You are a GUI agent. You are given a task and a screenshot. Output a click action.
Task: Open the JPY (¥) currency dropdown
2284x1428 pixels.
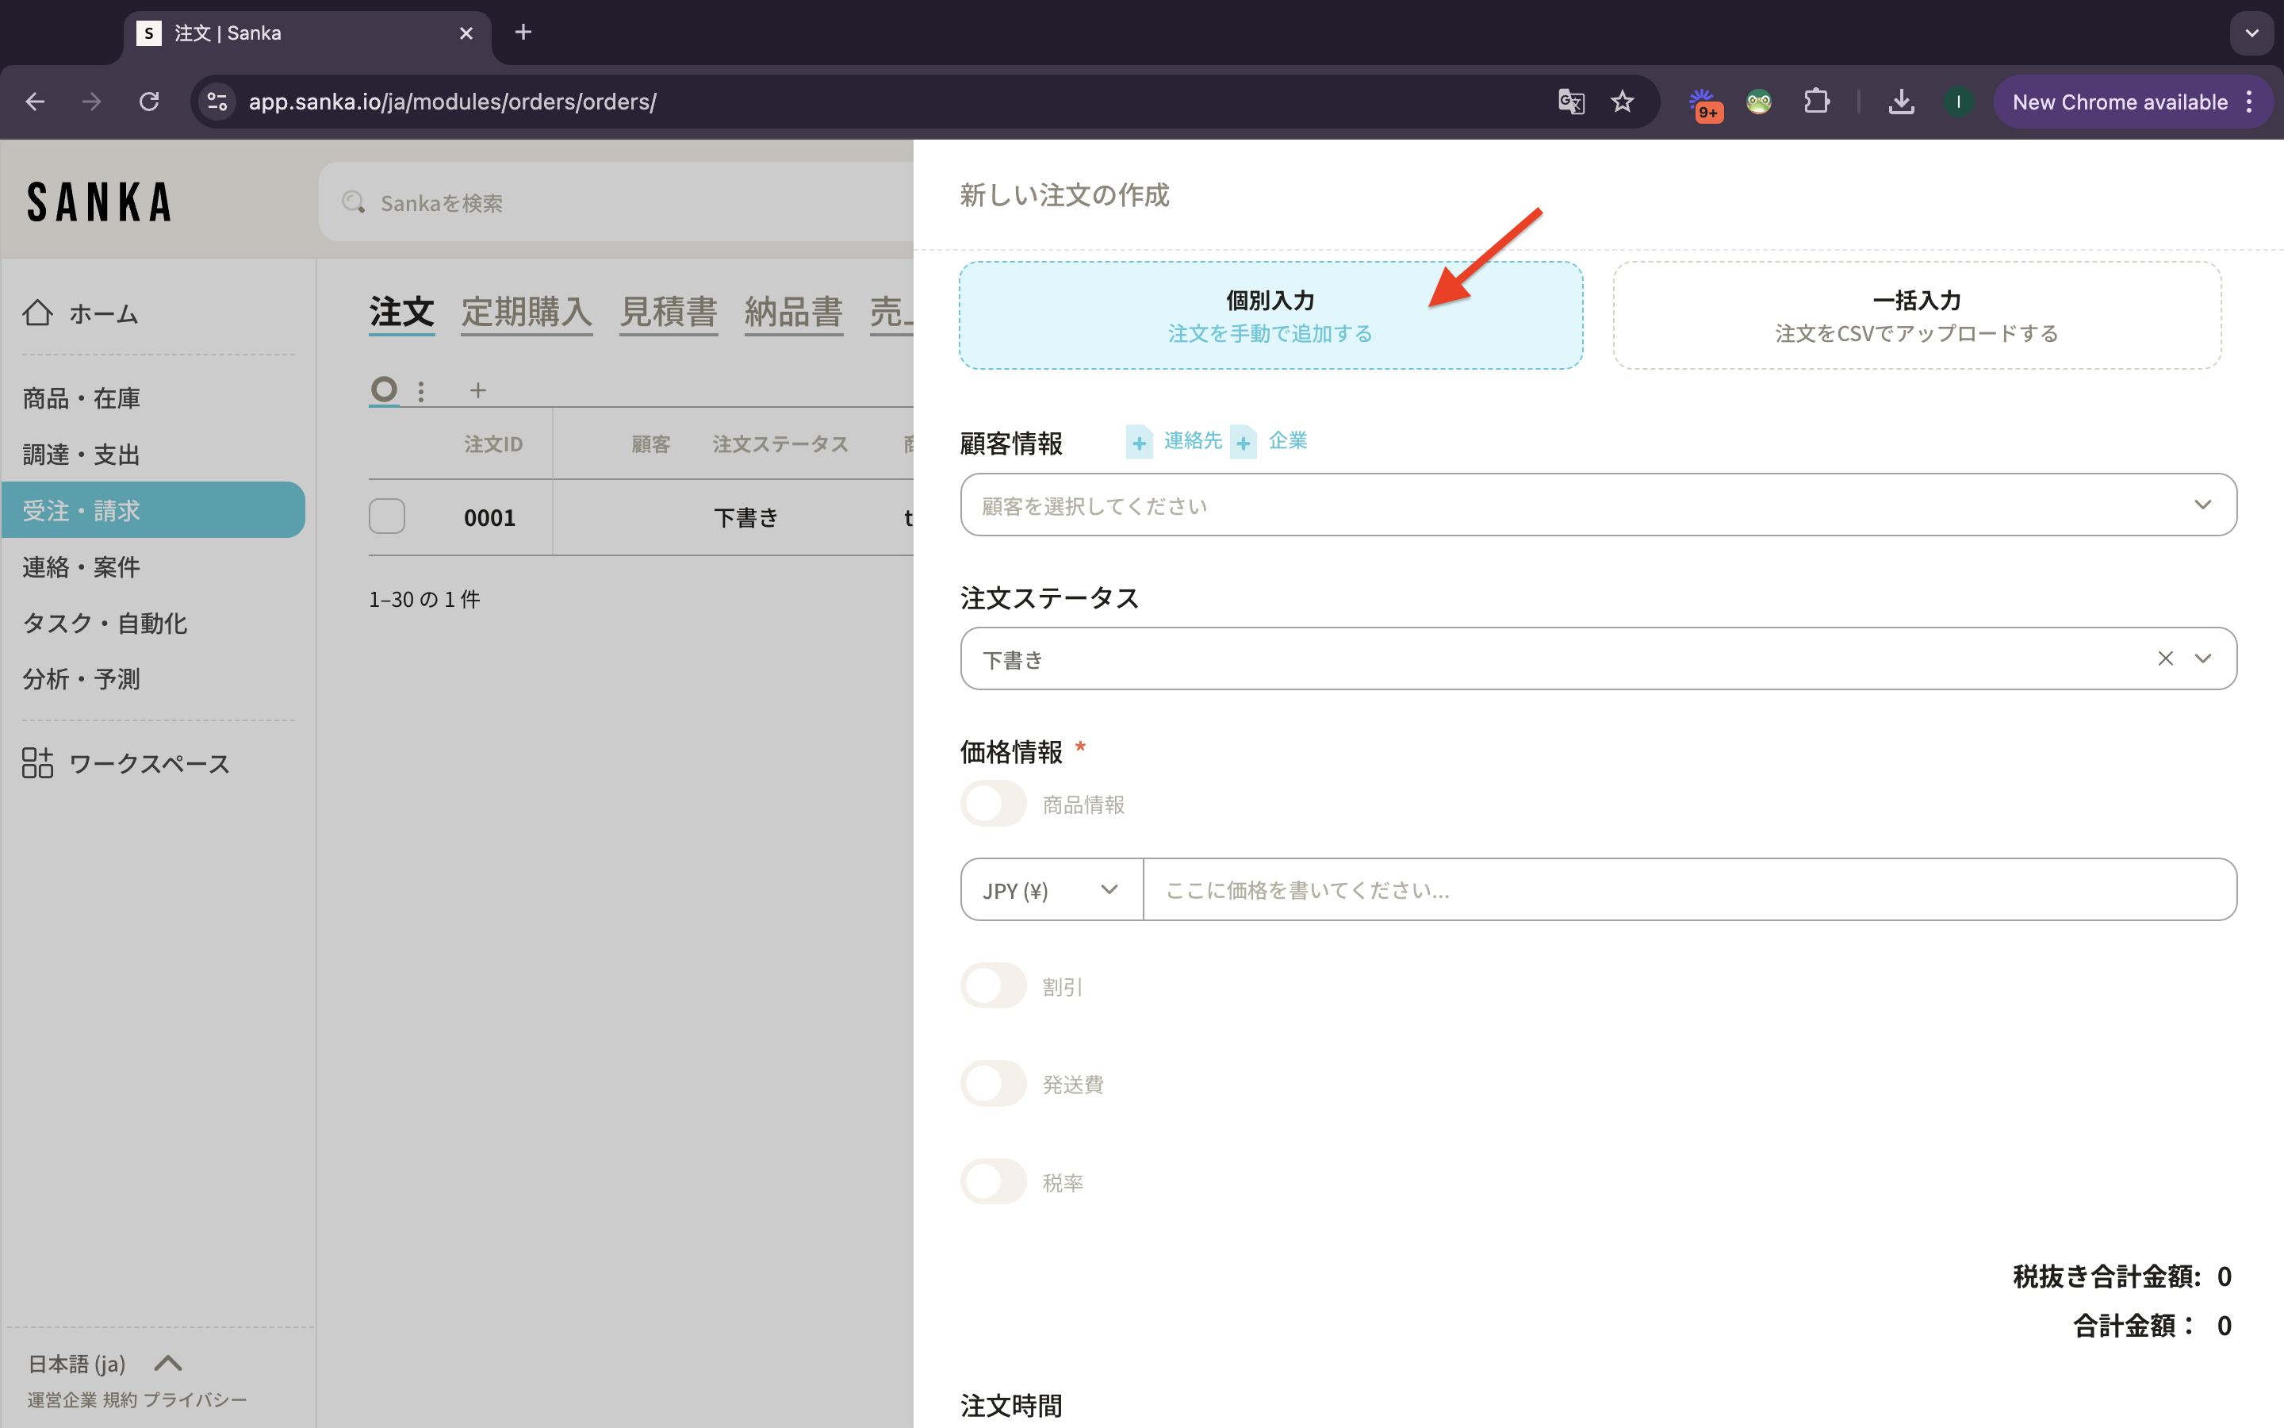tap(1051, 889)
